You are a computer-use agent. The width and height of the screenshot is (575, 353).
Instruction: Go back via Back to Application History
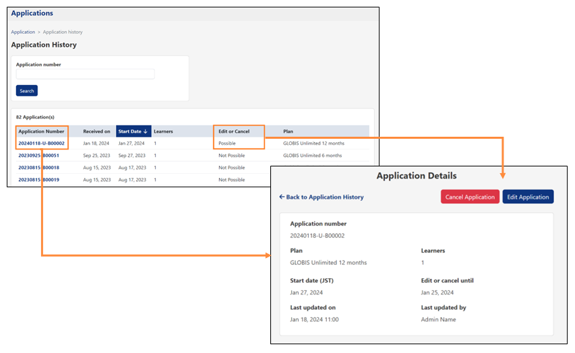click(x=321, y=197)
